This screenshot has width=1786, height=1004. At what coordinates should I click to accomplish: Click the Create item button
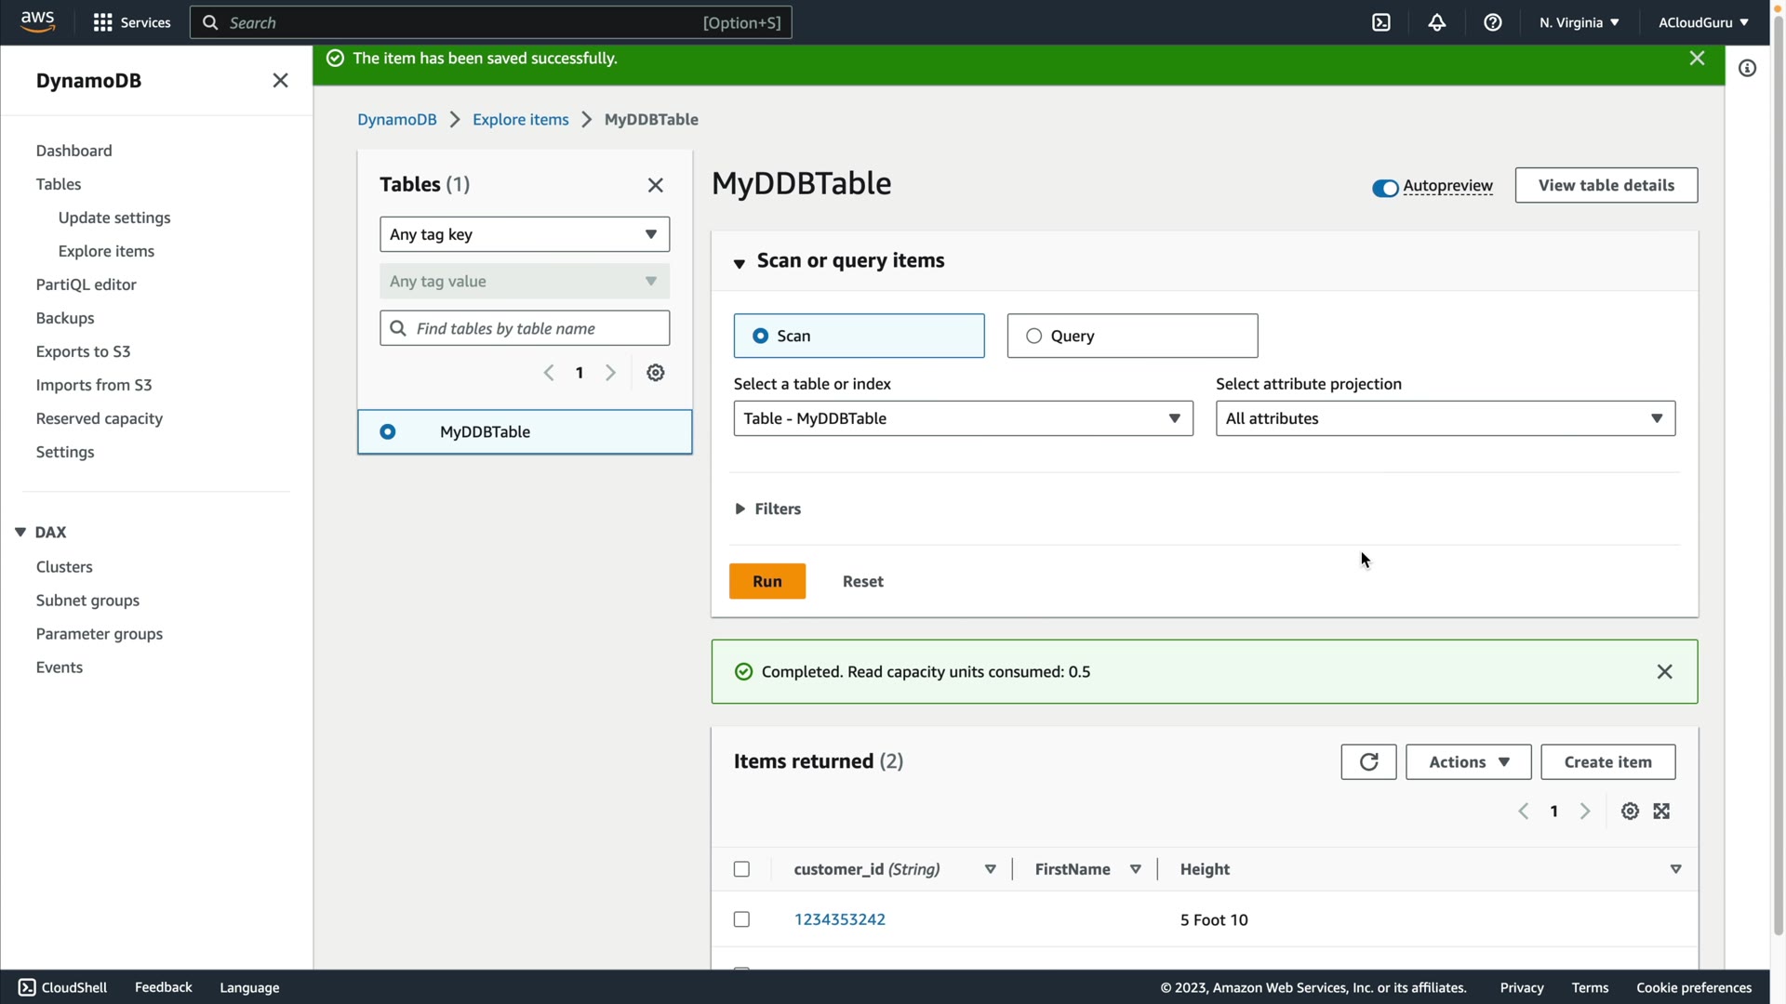1607,762
